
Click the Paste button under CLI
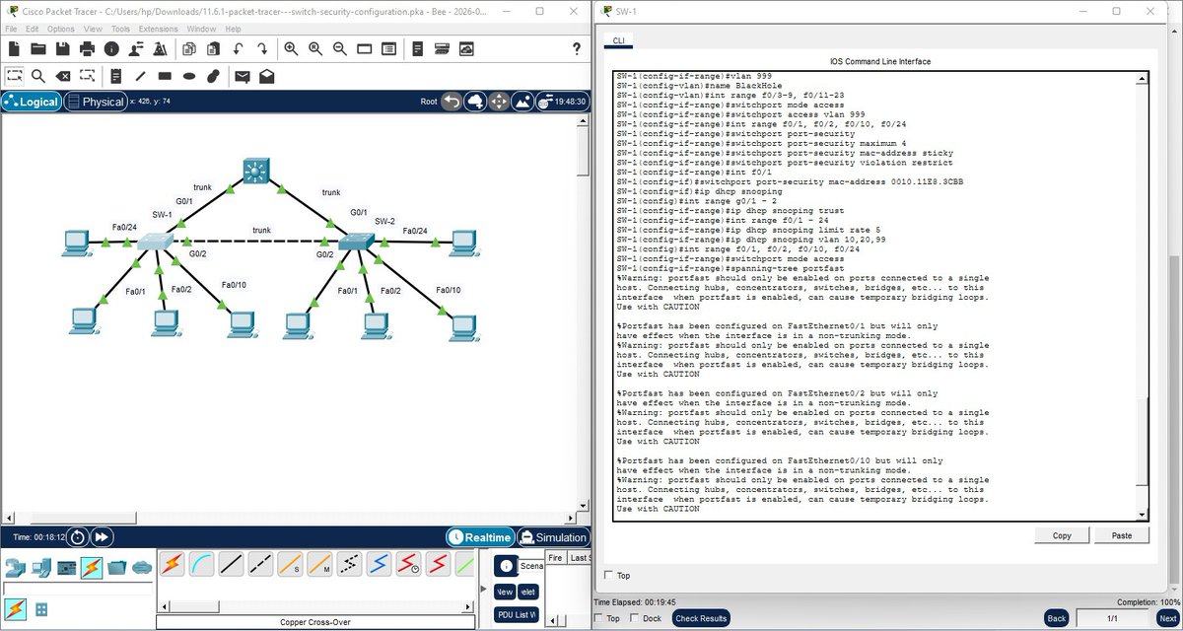click(x=1122, y=535)
